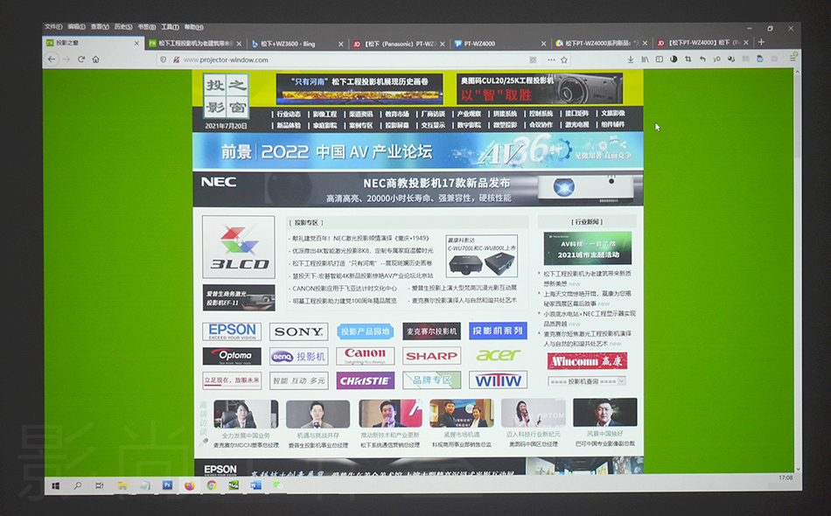This screenshot has height=516, width=831.
Task: Go to browser Home page icon
Action: (x=96, y=59)
